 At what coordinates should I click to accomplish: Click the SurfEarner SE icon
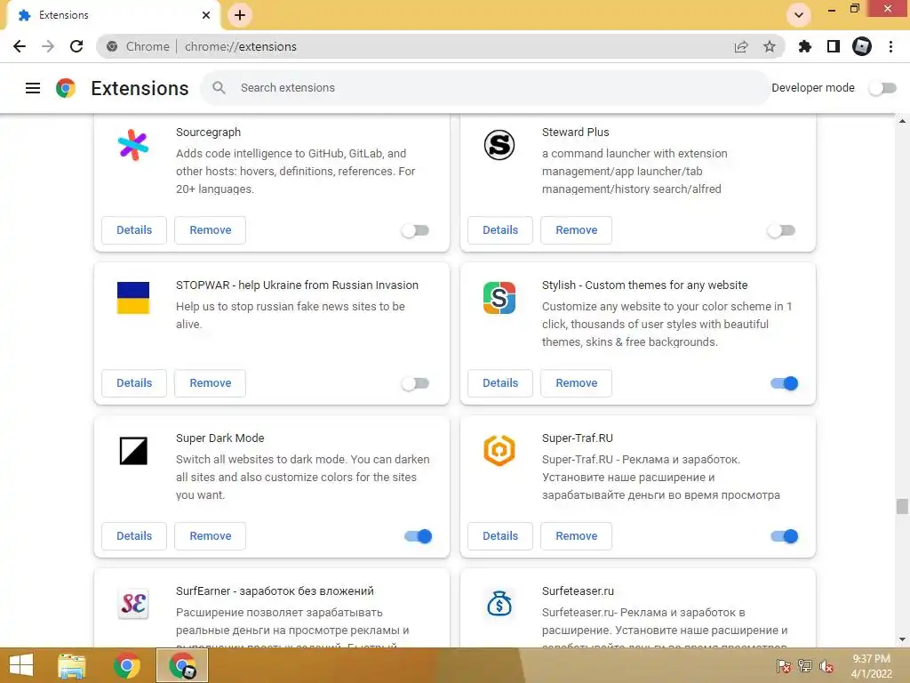[x=133, y=604]
